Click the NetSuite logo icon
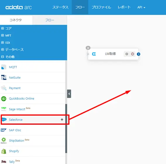 pos(4,77)
